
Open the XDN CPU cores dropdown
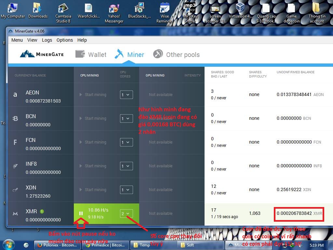[x=127, y=190]
